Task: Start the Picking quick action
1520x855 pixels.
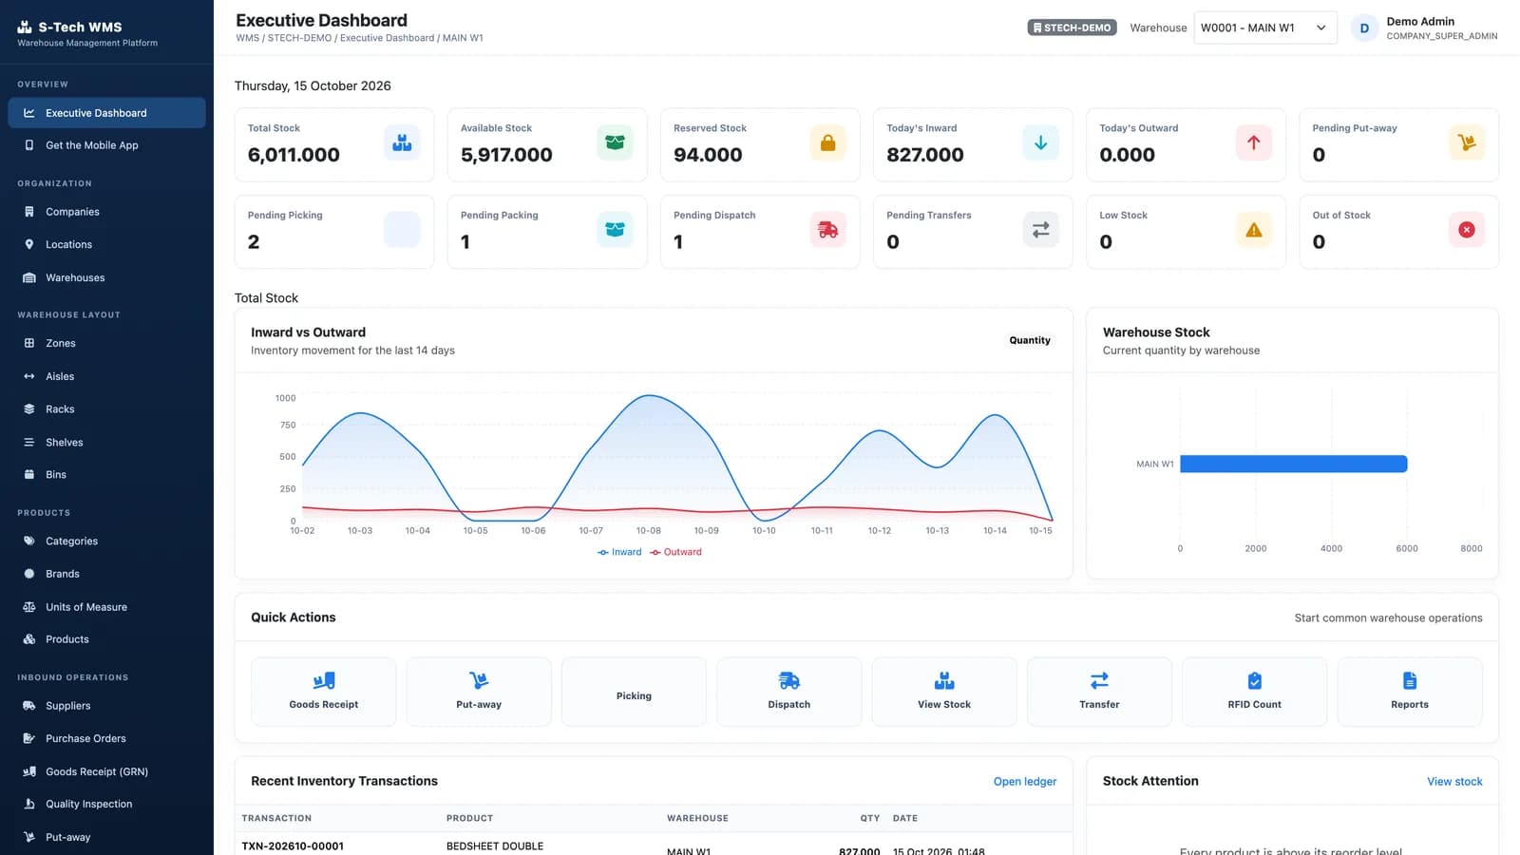Action: (634, 692)
